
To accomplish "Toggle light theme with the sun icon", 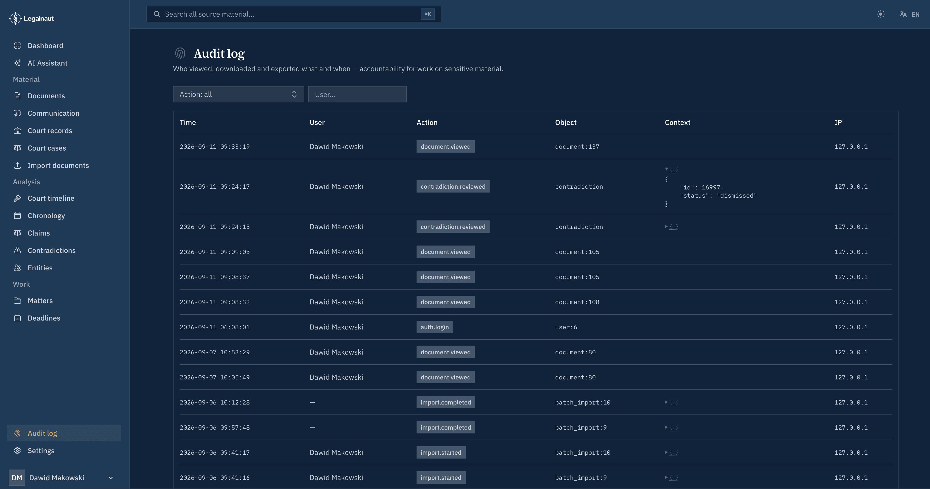I will [x=881, y=14].
